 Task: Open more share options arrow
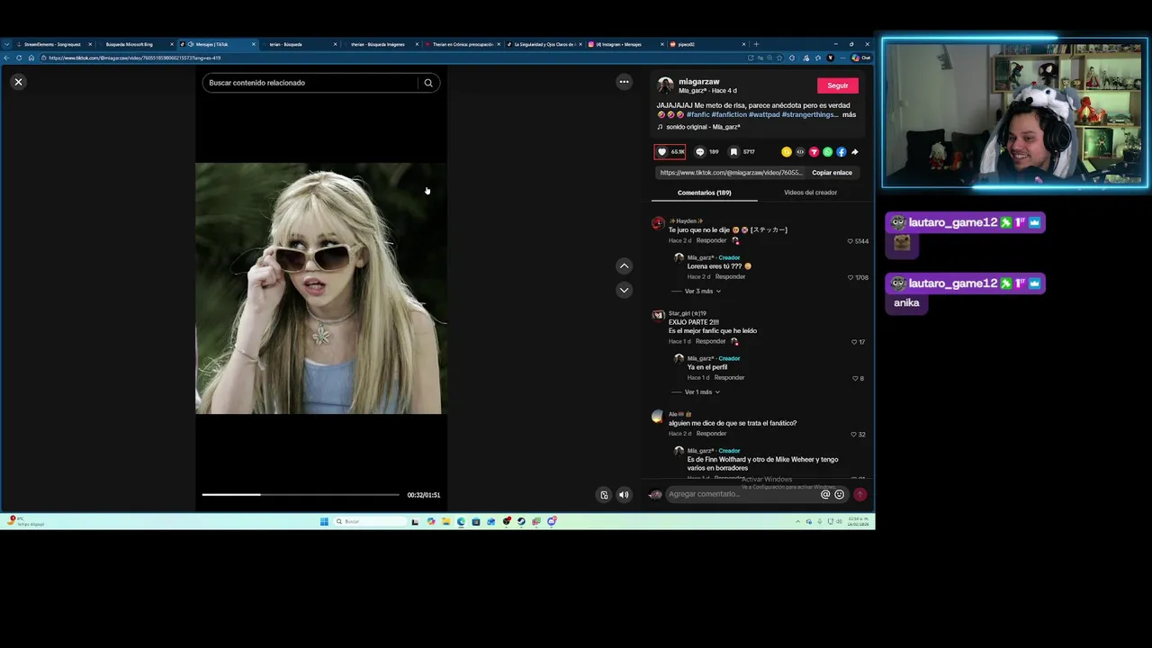pyautogui.click(x=854, y=152)
